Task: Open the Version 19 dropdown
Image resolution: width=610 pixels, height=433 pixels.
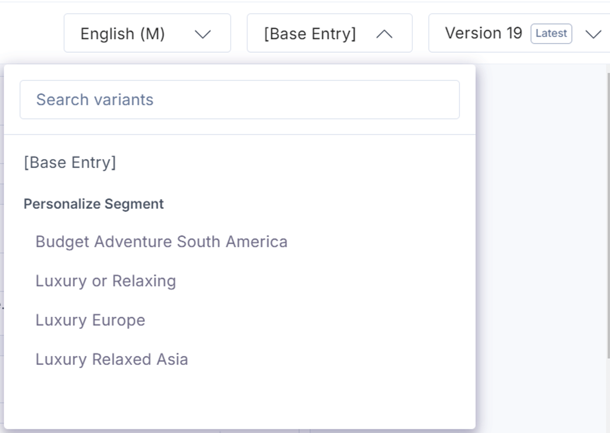Action: 519,33
